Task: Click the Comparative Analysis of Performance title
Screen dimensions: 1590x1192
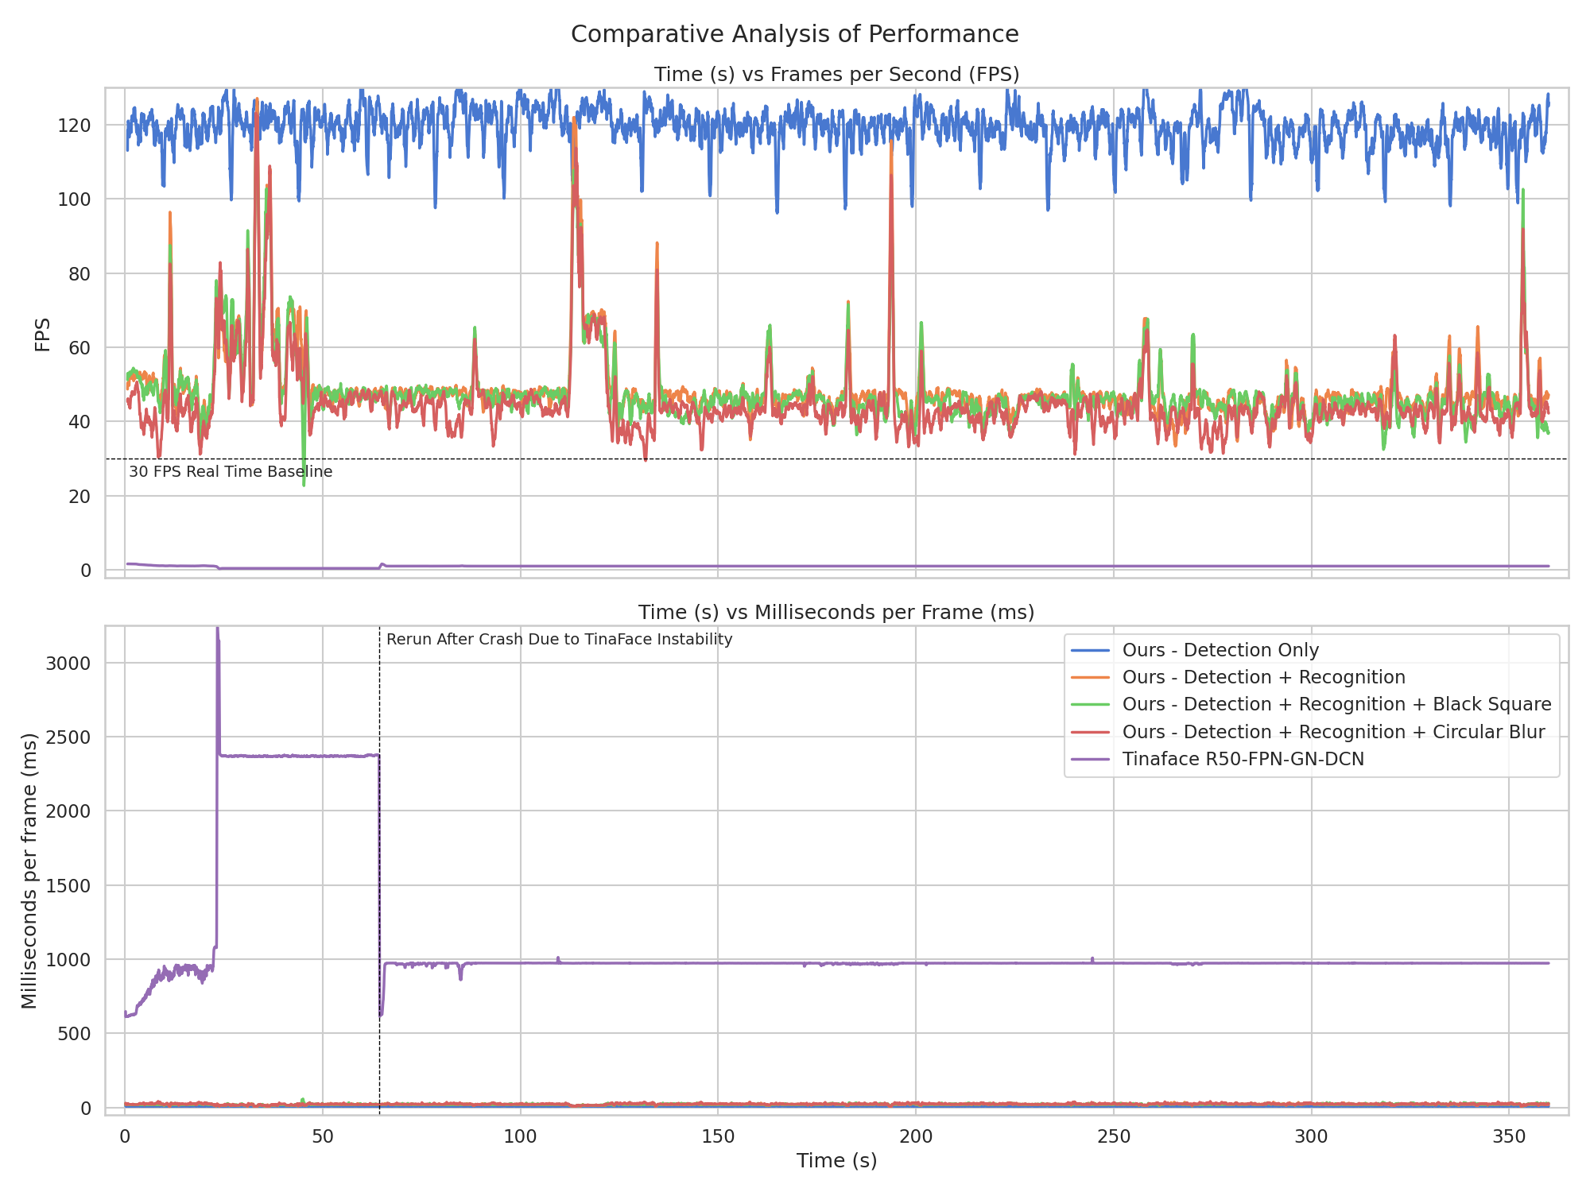Action: coord(794,34)
